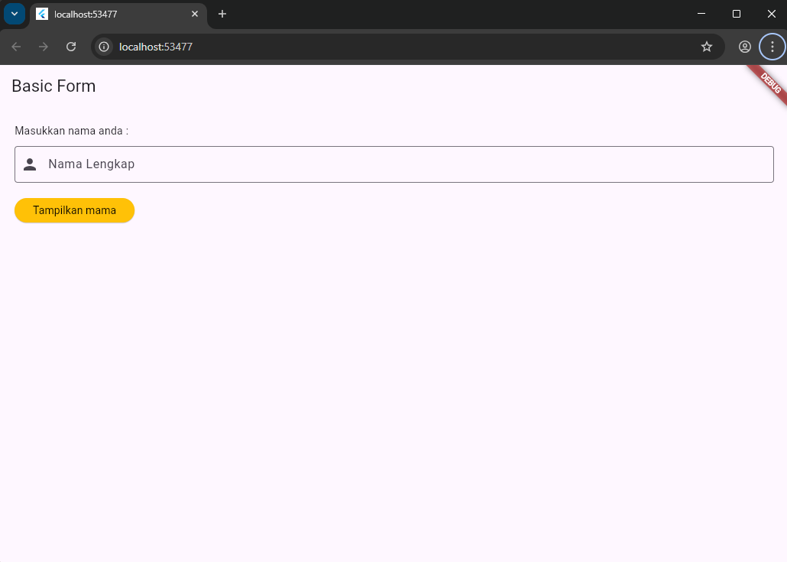Click the reload page icon
This screenshot has width=787, height=562.
(71, 47)
